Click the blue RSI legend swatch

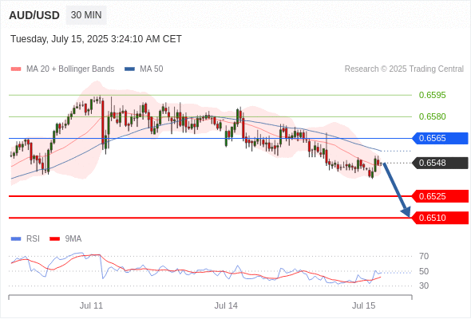pyautogui.click(x=16, y=239)
